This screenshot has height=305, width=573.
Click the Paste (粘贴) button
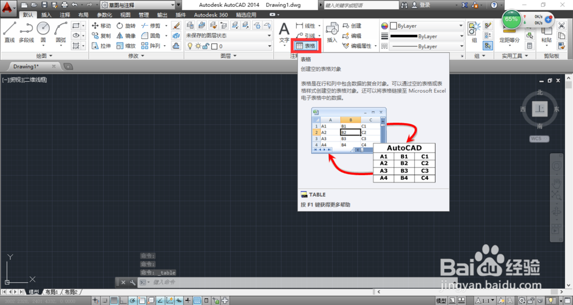[546, 35]
